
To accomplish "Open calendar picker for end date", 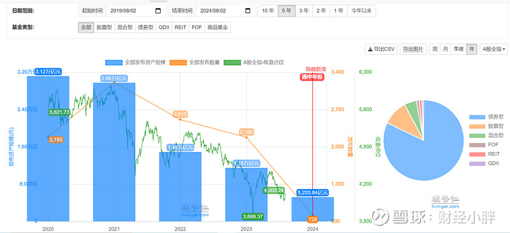I will click(248, 11).
